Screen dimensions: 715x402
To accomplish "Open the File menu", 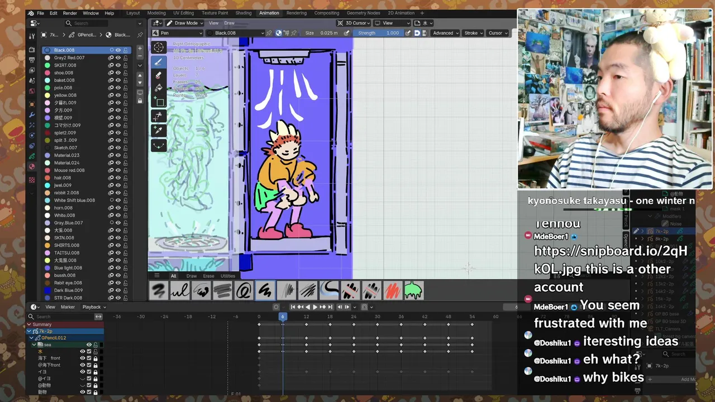I will click(40, 13).
